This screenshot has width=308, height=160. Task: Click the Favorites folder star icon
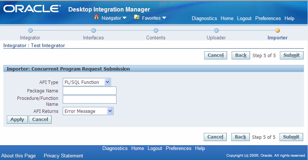coord(137,17)
